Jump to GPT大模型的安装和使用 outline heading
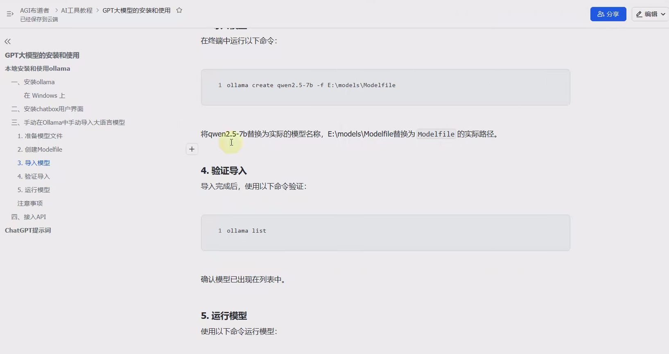The width and height of the screenshot is (669, 354). coord(42,55)
